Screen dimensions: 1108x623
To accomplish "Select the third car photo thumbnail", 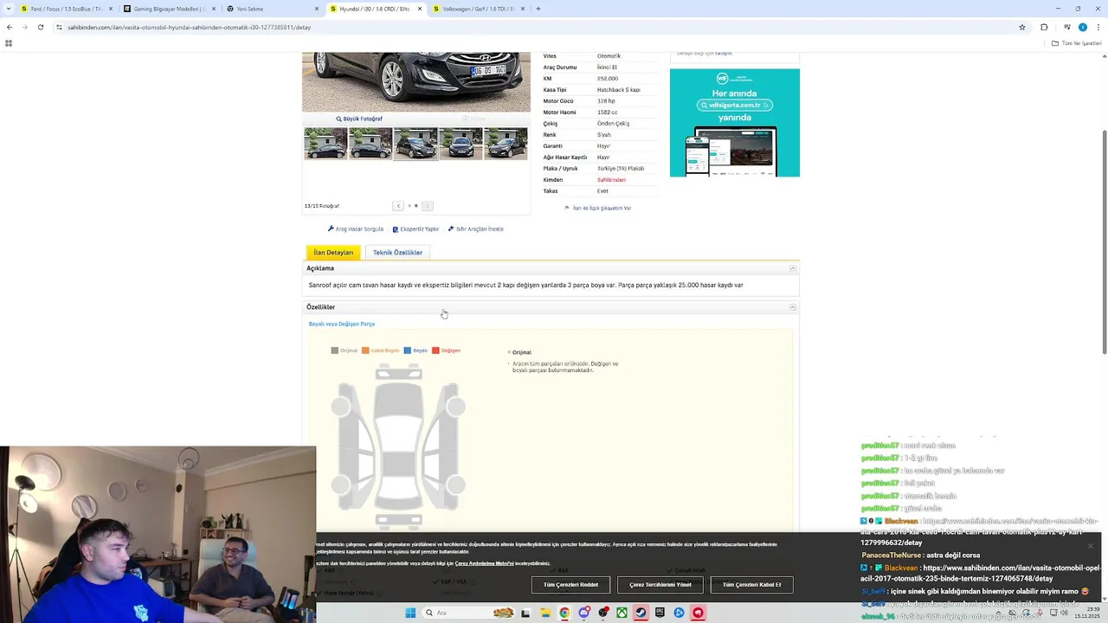I will tap(415, 144).
